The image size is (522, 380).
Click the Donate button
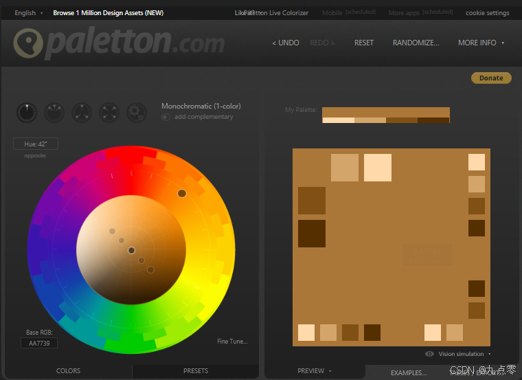click(x=491, y=78)
